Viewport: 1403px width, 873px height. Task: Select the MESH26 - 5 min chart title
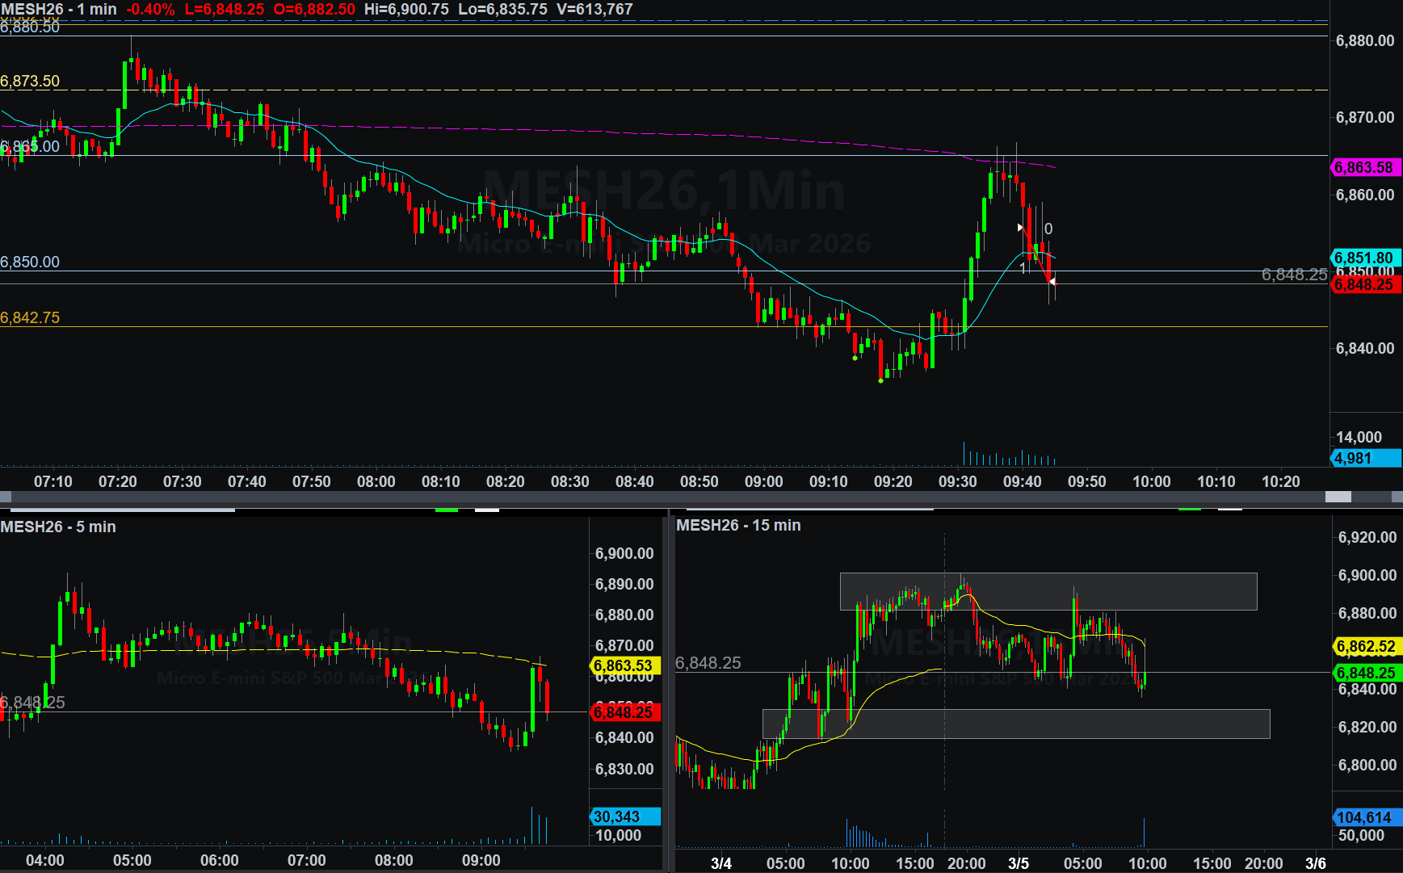pyautogui.click(x=58, y=527)
